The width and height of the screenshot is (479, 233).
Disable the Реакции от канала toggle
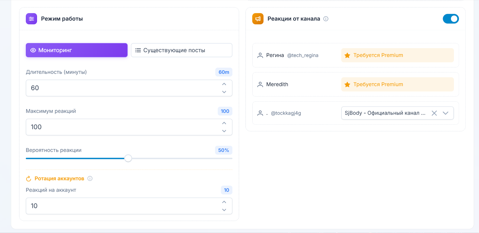coord(451,19)
